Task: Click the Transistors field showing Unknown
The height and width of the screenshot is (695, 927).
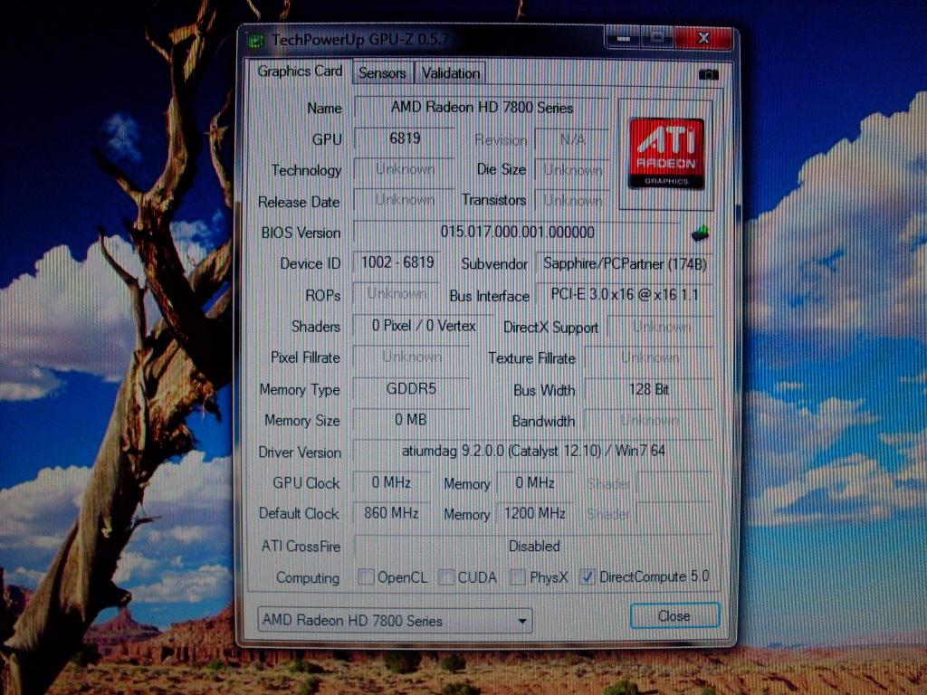Action: pyautogui.click(x=572, y=201)
